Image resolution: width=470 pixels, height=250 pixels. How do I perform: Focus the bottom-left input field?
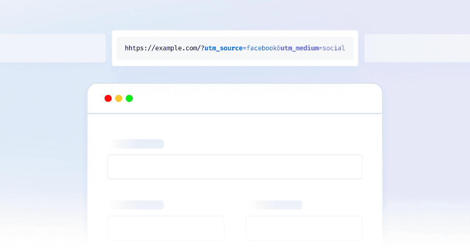pyautogui.click(x=165, y=228)
